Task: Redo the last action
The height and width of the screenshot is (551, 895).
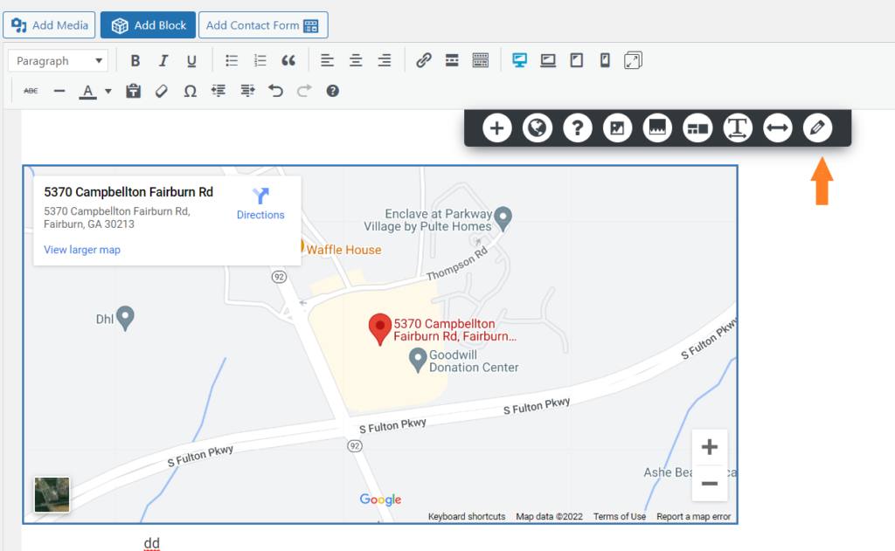Action: coord(304,91)
